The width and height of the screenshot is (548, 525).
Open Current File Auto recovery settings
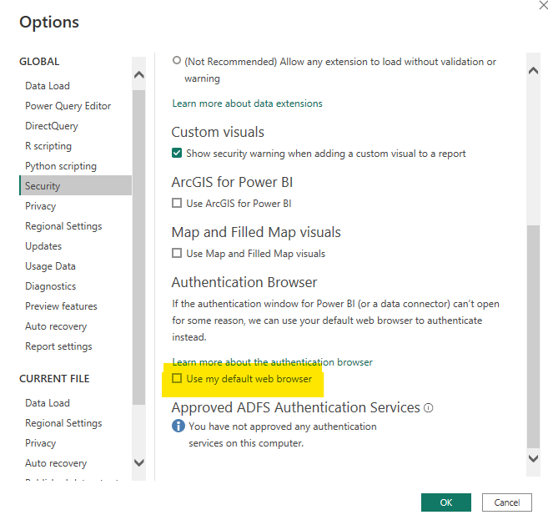pyautogui.click(x=56, y=463)
